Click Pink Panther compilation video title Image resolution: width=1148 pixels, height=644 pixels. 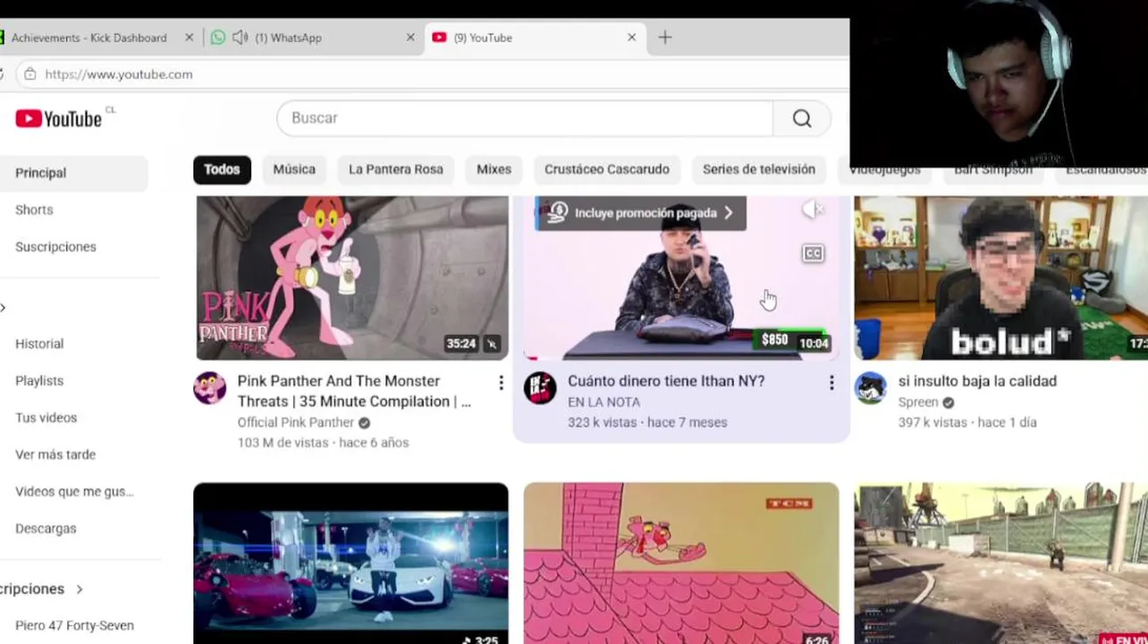coord(354,391)
